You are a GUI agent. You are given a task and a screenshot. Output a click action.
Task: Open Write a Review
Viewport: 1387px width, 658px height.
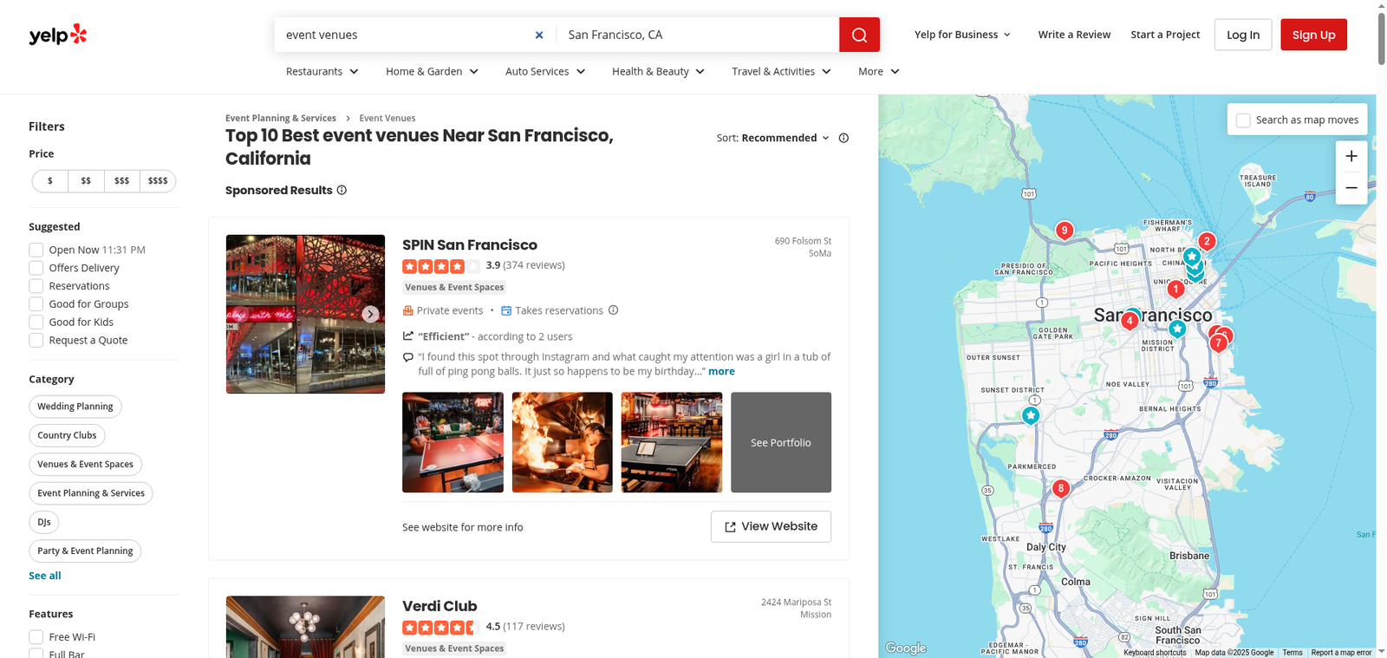click(x=1074, y=35)
